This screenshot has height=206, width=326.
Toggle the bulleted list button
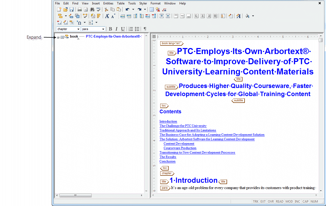pyautogui.click(x=137, y=29)
